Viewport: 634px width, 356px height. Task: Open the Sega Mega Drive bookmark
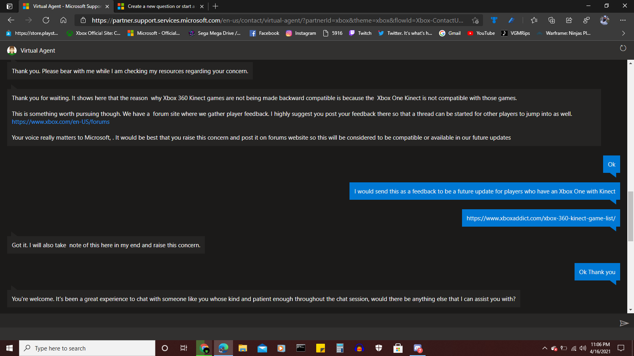pos(214,33)
